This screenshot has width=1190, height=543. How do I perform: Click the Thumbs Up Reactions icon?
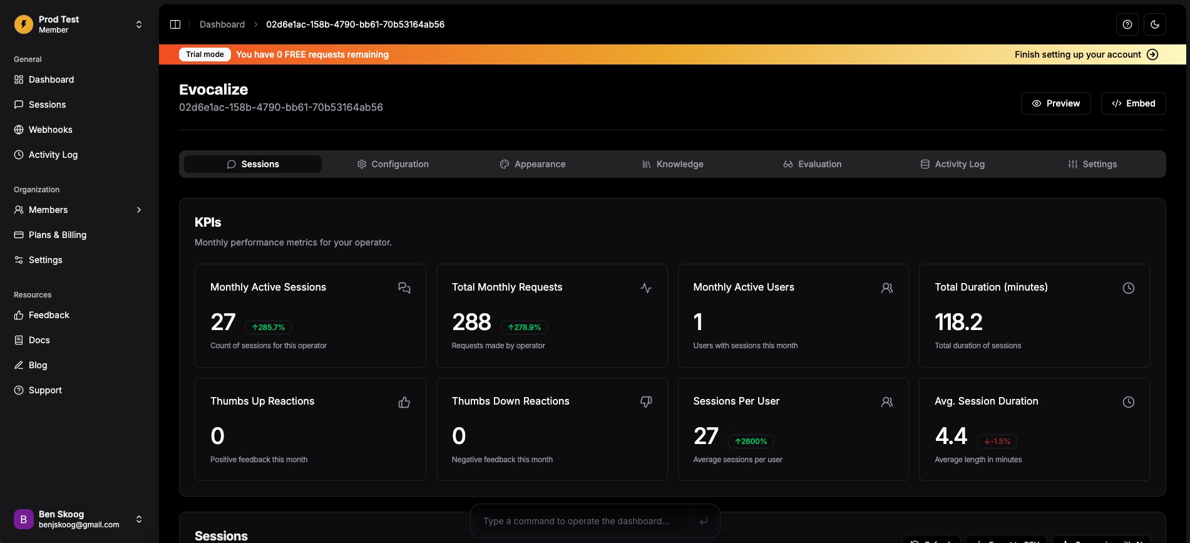pos(404,402)
